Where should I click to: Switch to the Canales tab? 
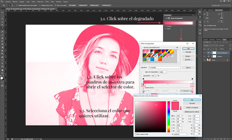click(205, 39)
